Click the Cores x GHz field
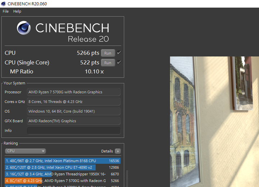259x187 pixels. tap(74, 102)
